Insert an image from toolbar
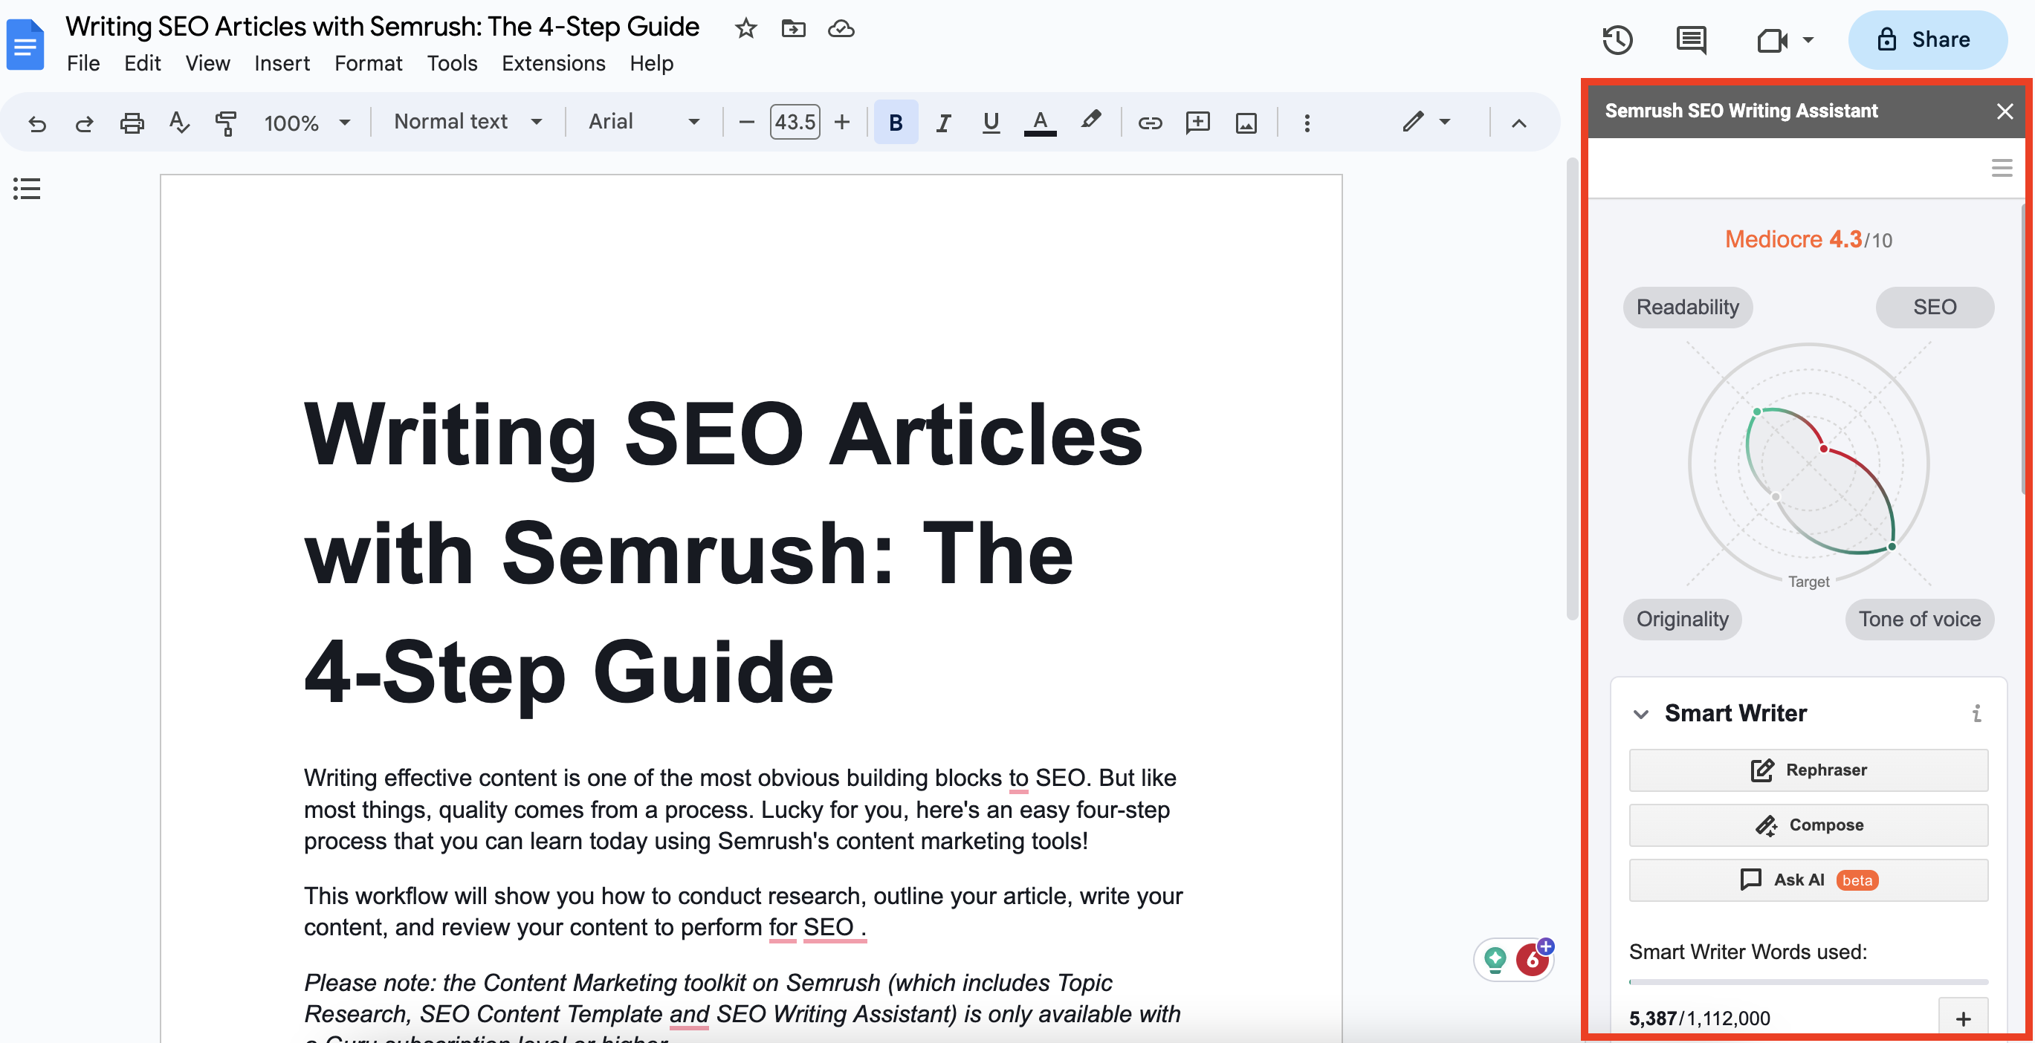This screenshot has height=1043, width=2035. (x=1246, y=123)
